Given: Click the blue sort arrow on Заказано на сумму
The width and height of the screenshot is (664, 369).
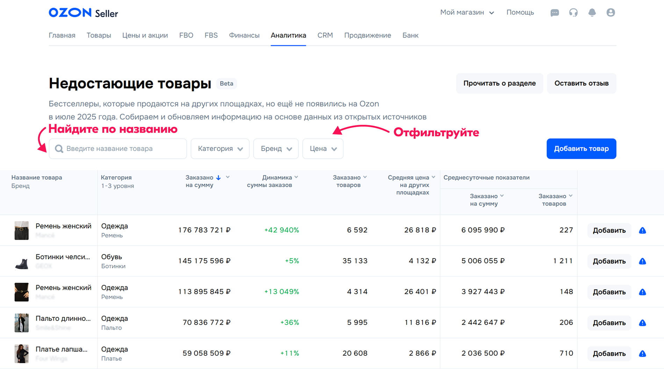Looking at the screenshot, I should 218,178.
